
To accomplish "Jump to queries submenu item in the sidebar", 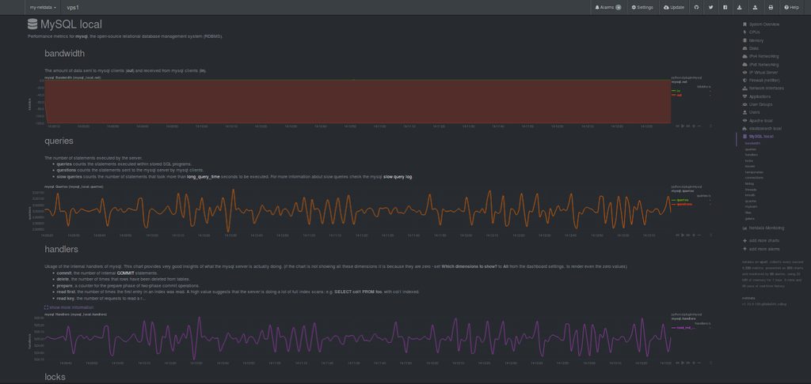I will [751, 149].
